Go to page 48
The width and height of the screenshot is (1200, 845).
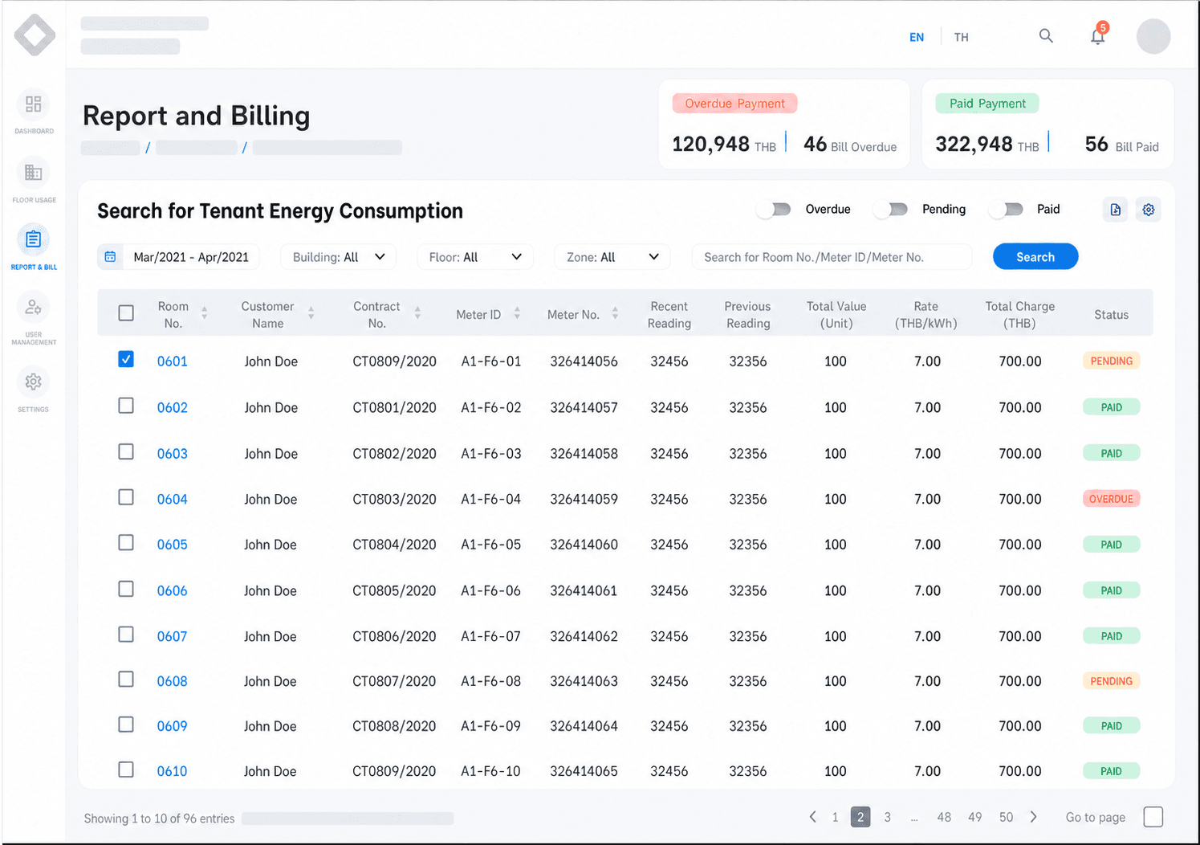(944, 818)
